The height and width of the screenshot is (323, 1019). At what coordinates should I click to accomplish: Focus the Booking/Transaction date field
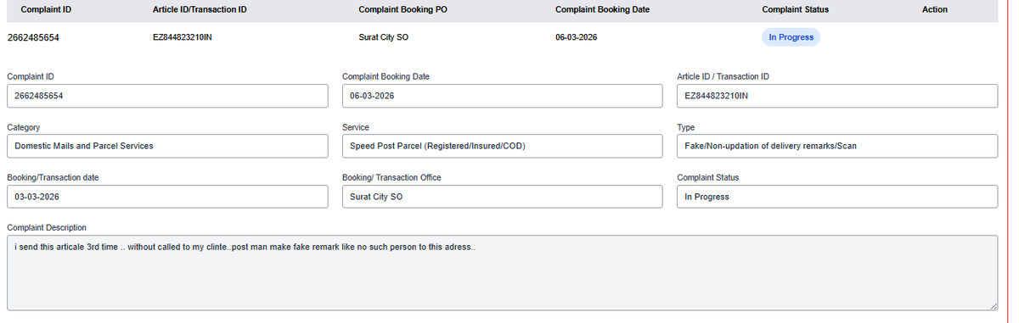[167, 197]
